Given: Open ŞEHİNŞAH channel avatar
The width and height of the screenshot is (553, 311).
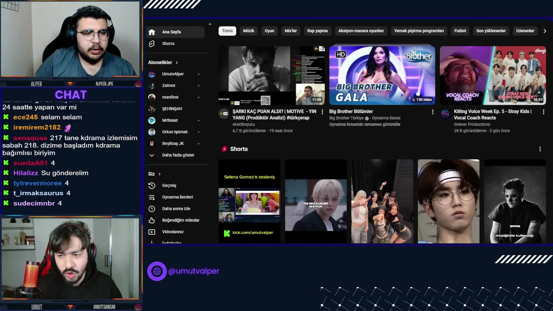Looking at the screenshot, I should tap(152, 109).
